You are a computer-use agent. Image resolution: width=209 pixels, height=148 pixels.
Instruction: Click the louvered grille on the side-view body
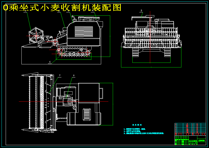[x=84, y=32]
